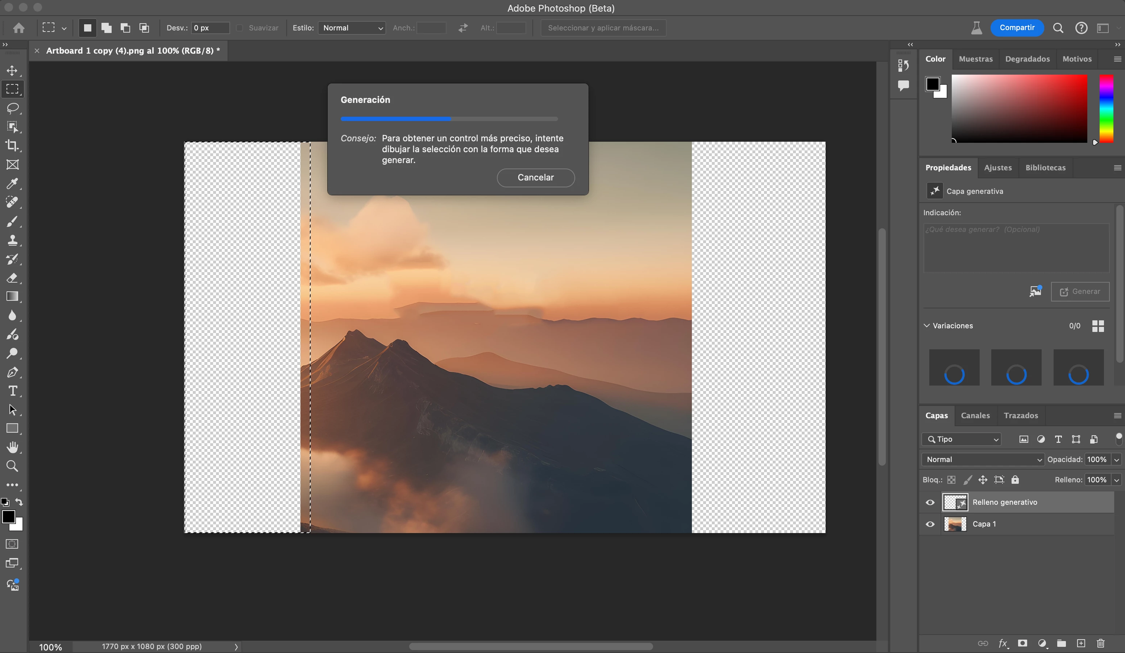
Task: Select the Crop tool
Action: tap(12, 146)
